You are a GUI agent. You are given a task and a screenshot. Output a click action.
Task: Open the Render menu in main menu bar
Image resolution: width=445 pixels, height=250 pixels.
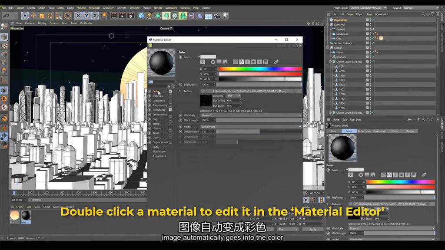[158, 8]
